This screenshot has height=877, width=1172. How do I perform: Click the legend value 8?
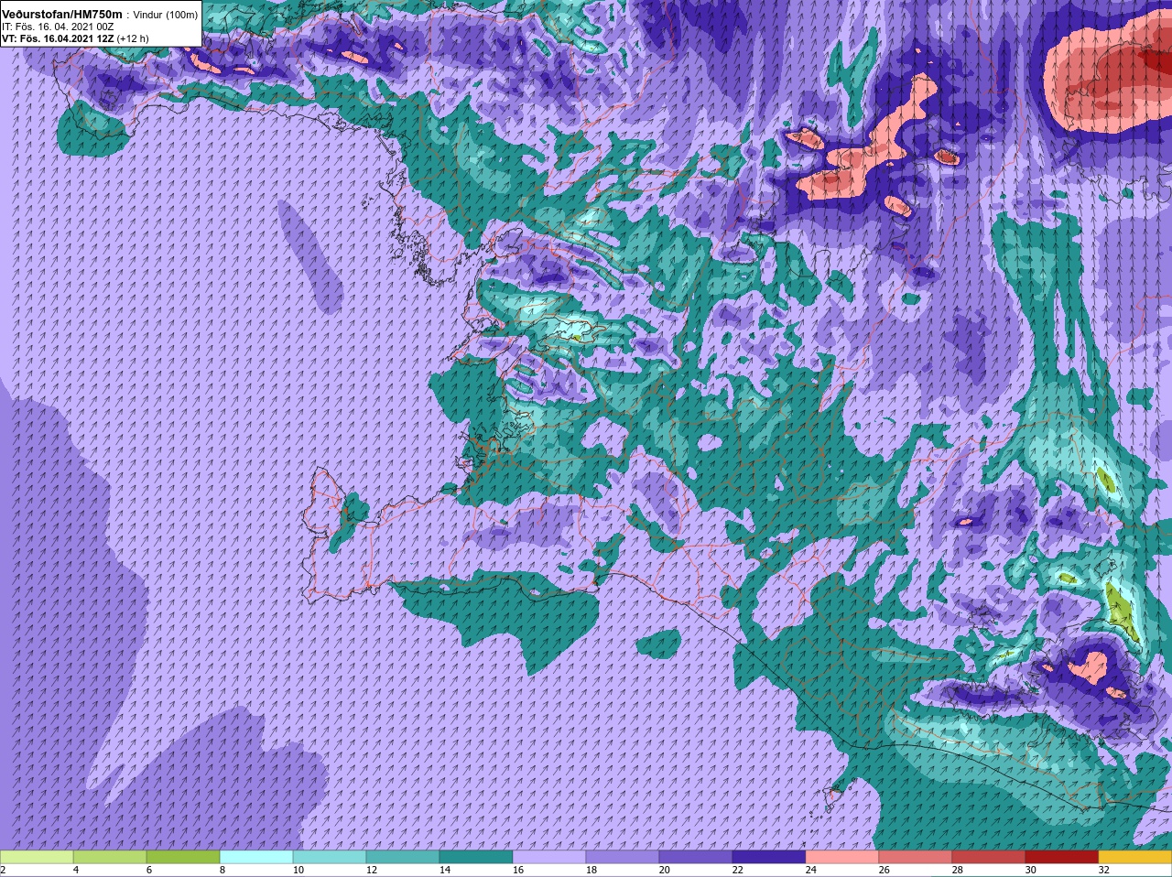(x=222, y=870)
